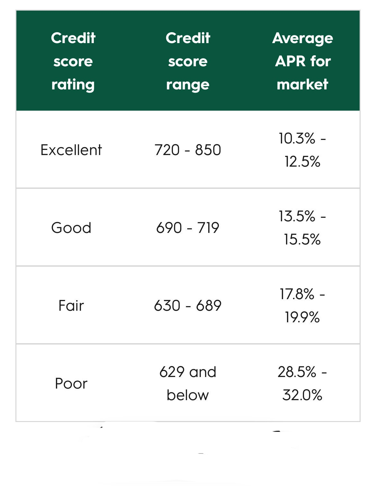
Task: Click the word "below" in Poor row
Action: click(188, 395)
